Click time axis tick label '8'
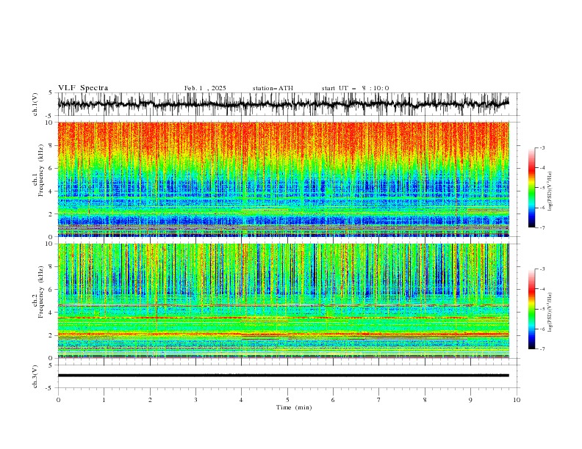The width and height of the screenshot is (582, 449). point(425,400)
